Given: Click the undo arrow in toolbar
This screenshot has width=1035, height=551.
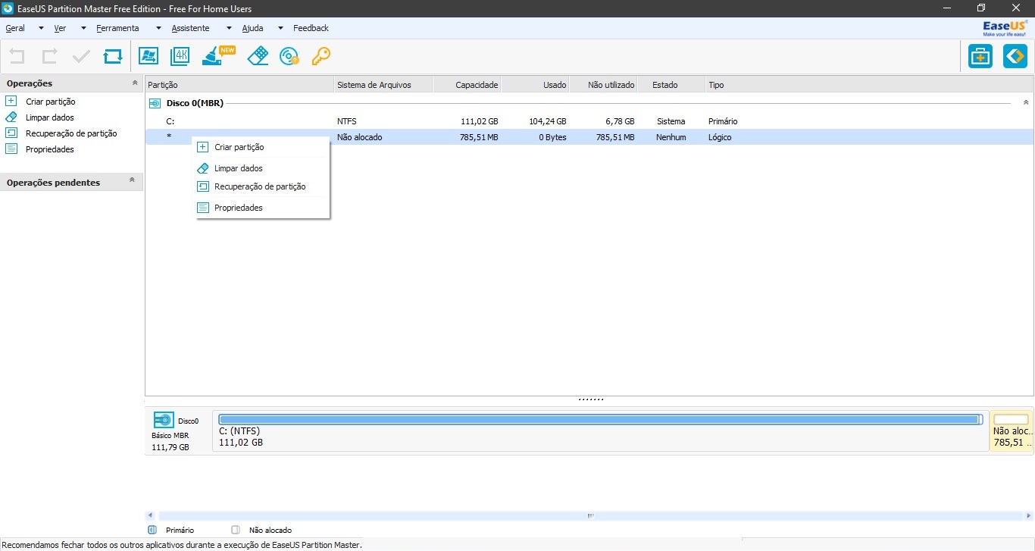Looking at the screenshot, I should (x=17, y=56).
